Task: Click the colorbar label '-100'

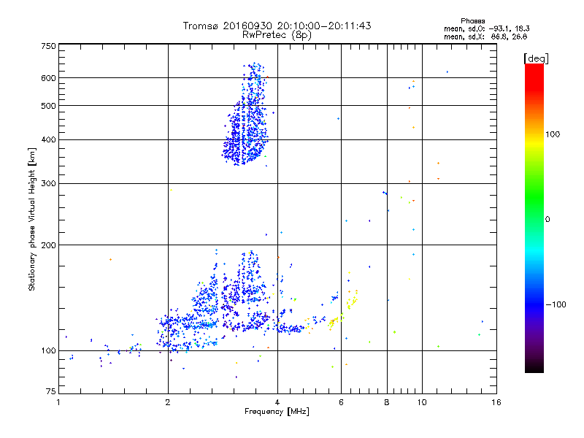Action: (556, 304)
